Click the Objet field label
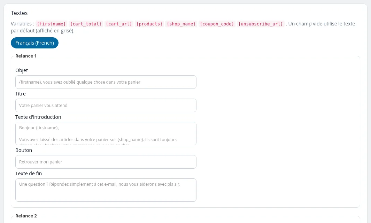Screen dimensions: 371x223 pos(22,70)
